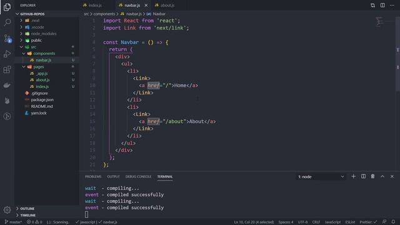The height and width of the screenshot is (225, 400).
Task: Create a new terminal with plus icon
Action: point(353,176)
